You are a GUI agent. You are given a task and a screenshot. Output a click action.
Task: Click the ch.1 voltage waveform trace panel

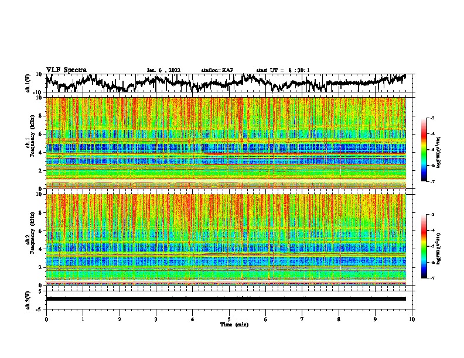pyautogui.click(x=230, y=83)
